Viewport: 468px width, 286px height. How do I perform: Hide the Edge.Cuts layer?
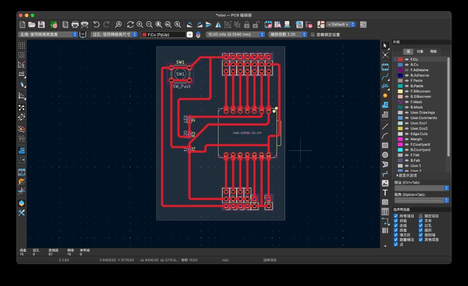(x=406, y=134)
